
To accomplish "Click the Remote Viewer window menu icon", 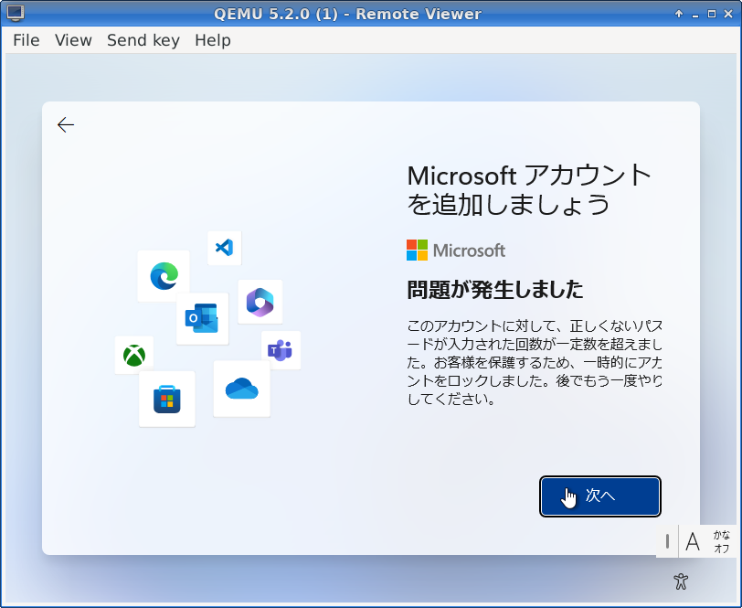I will (16, 14).
